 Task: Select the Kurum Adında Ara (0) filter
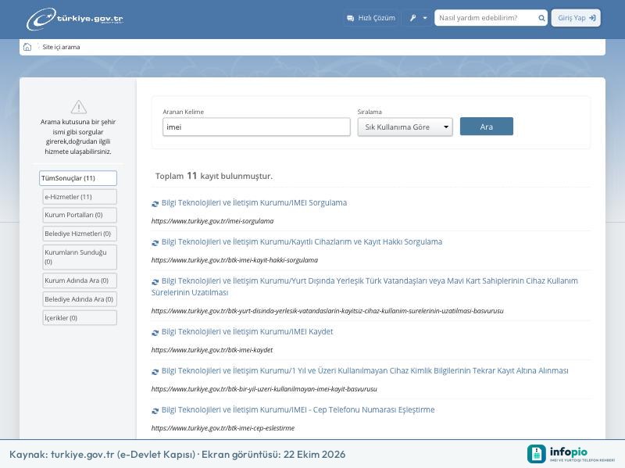80,280
